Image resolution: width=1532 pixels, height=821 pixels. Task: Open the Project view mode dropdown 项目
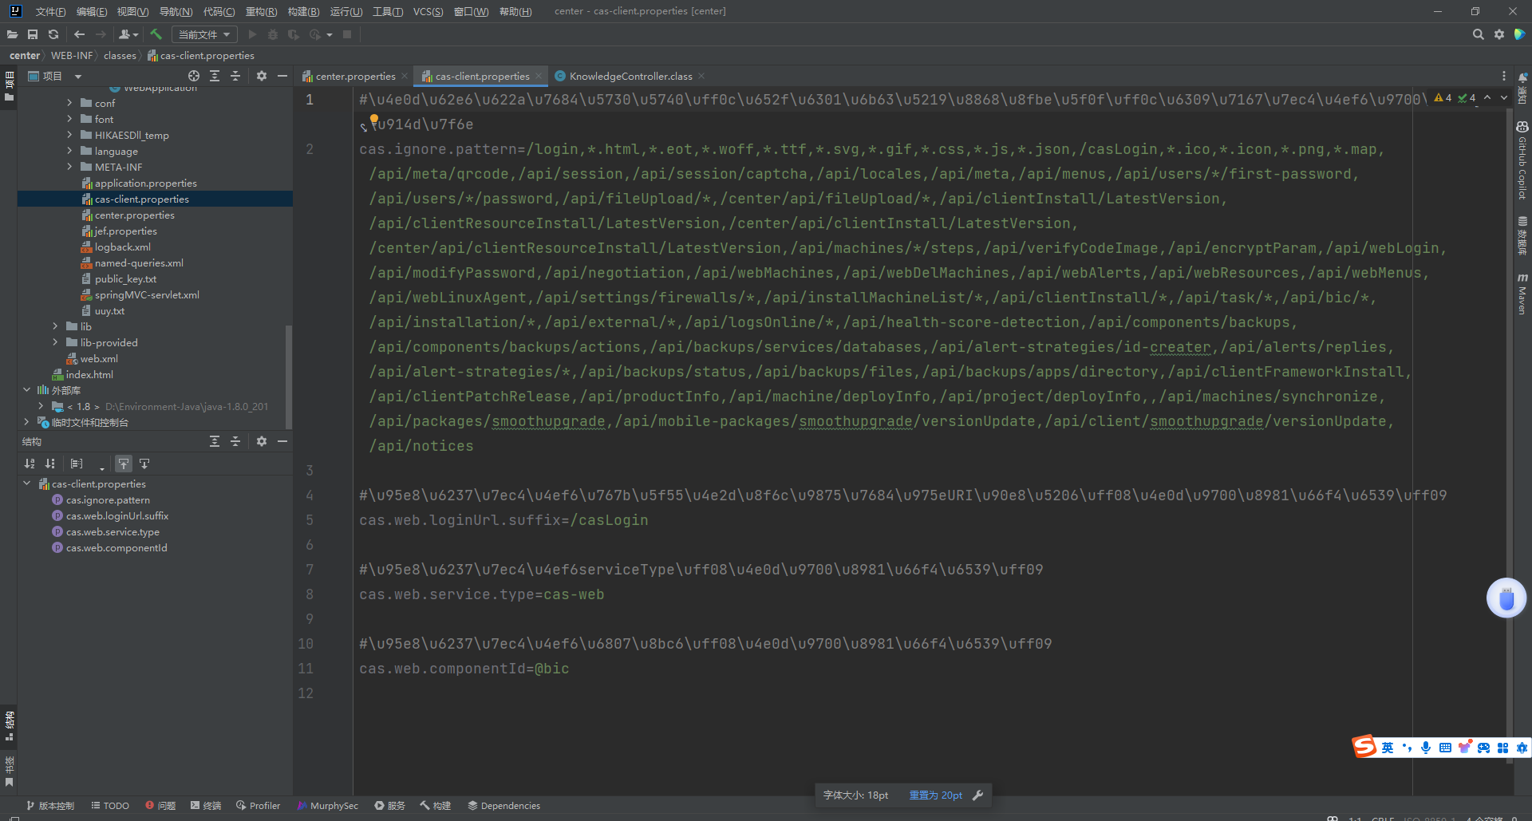coord(55,76)
